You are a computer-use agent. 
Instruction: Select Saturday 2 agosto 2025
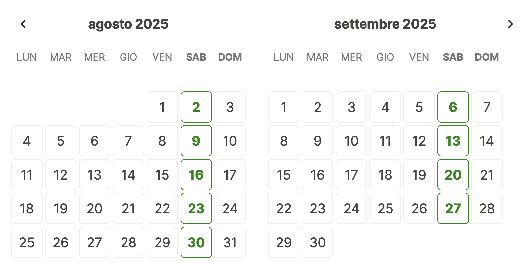pyautogui.click(x=196, y=107)
